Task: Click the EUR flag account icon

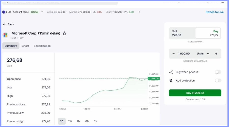Action: [x=4, y=12]
